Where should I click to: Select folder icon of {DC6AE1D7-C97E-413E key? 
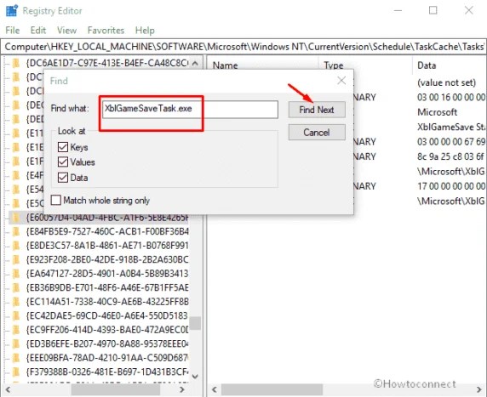pyautogui.click(x=15, y=63)
